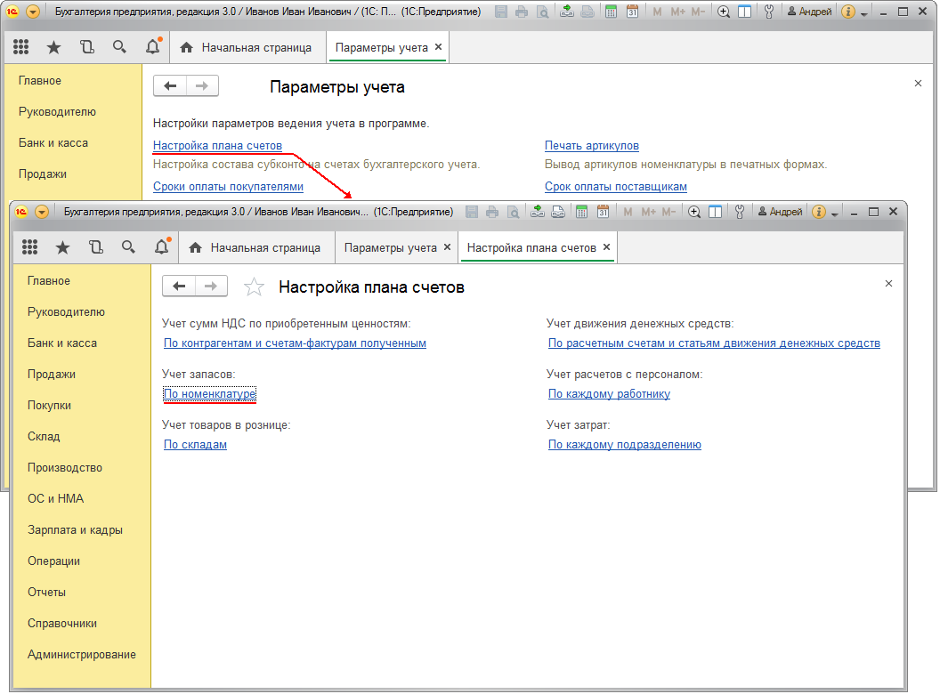Switch to the Параметры учета tab in the front window
Screen dimensions: 940x694
391,247
